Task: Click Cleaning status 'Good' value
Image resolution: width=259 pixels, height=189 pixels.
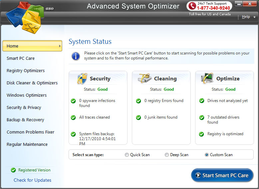Action: tap(169, 89)
